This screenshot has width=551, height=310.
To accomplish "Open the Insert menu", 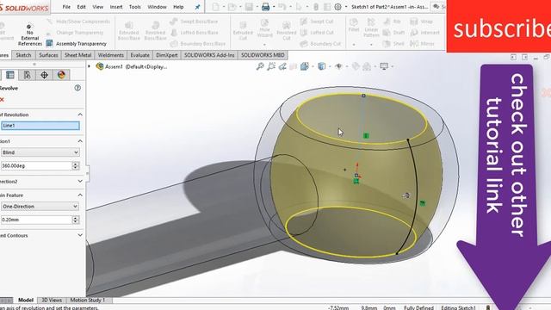I will 116,7.
